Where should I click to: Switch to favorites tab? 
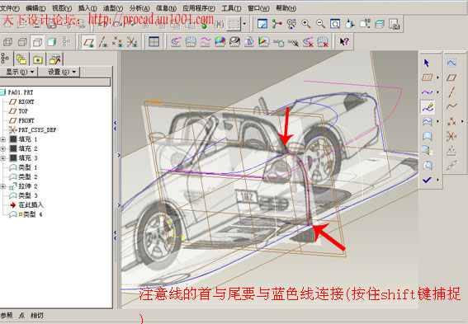[x=38, y=59]
